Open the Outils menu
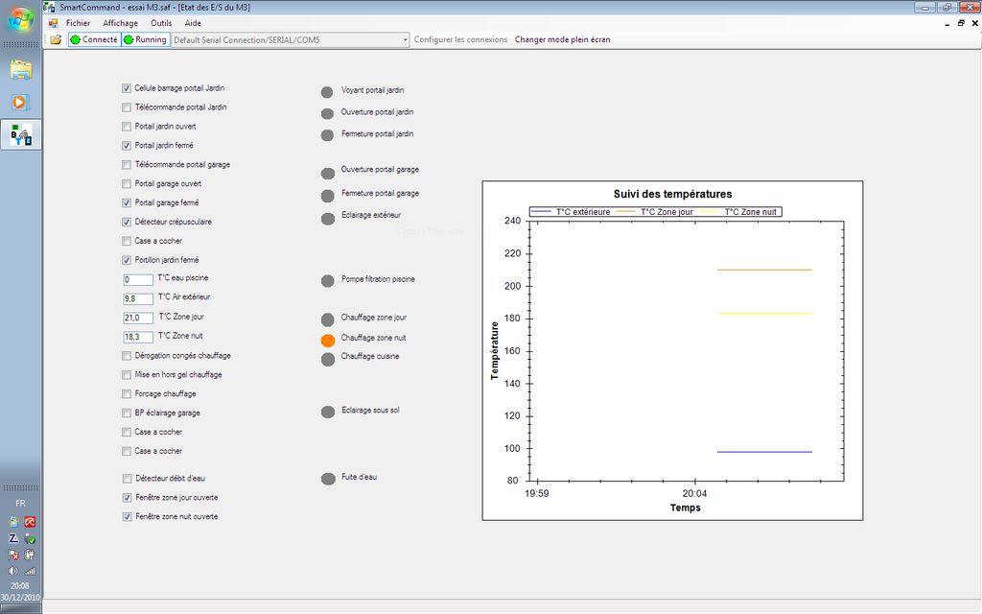Image resolution: width=982 pixels, height=614 pixels. tap(161, 23)
